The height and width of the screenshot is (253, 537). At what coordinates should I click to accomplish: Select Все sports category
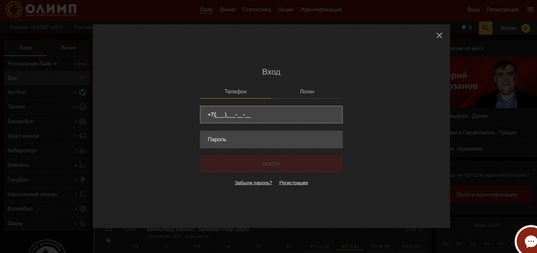(47, 78)
